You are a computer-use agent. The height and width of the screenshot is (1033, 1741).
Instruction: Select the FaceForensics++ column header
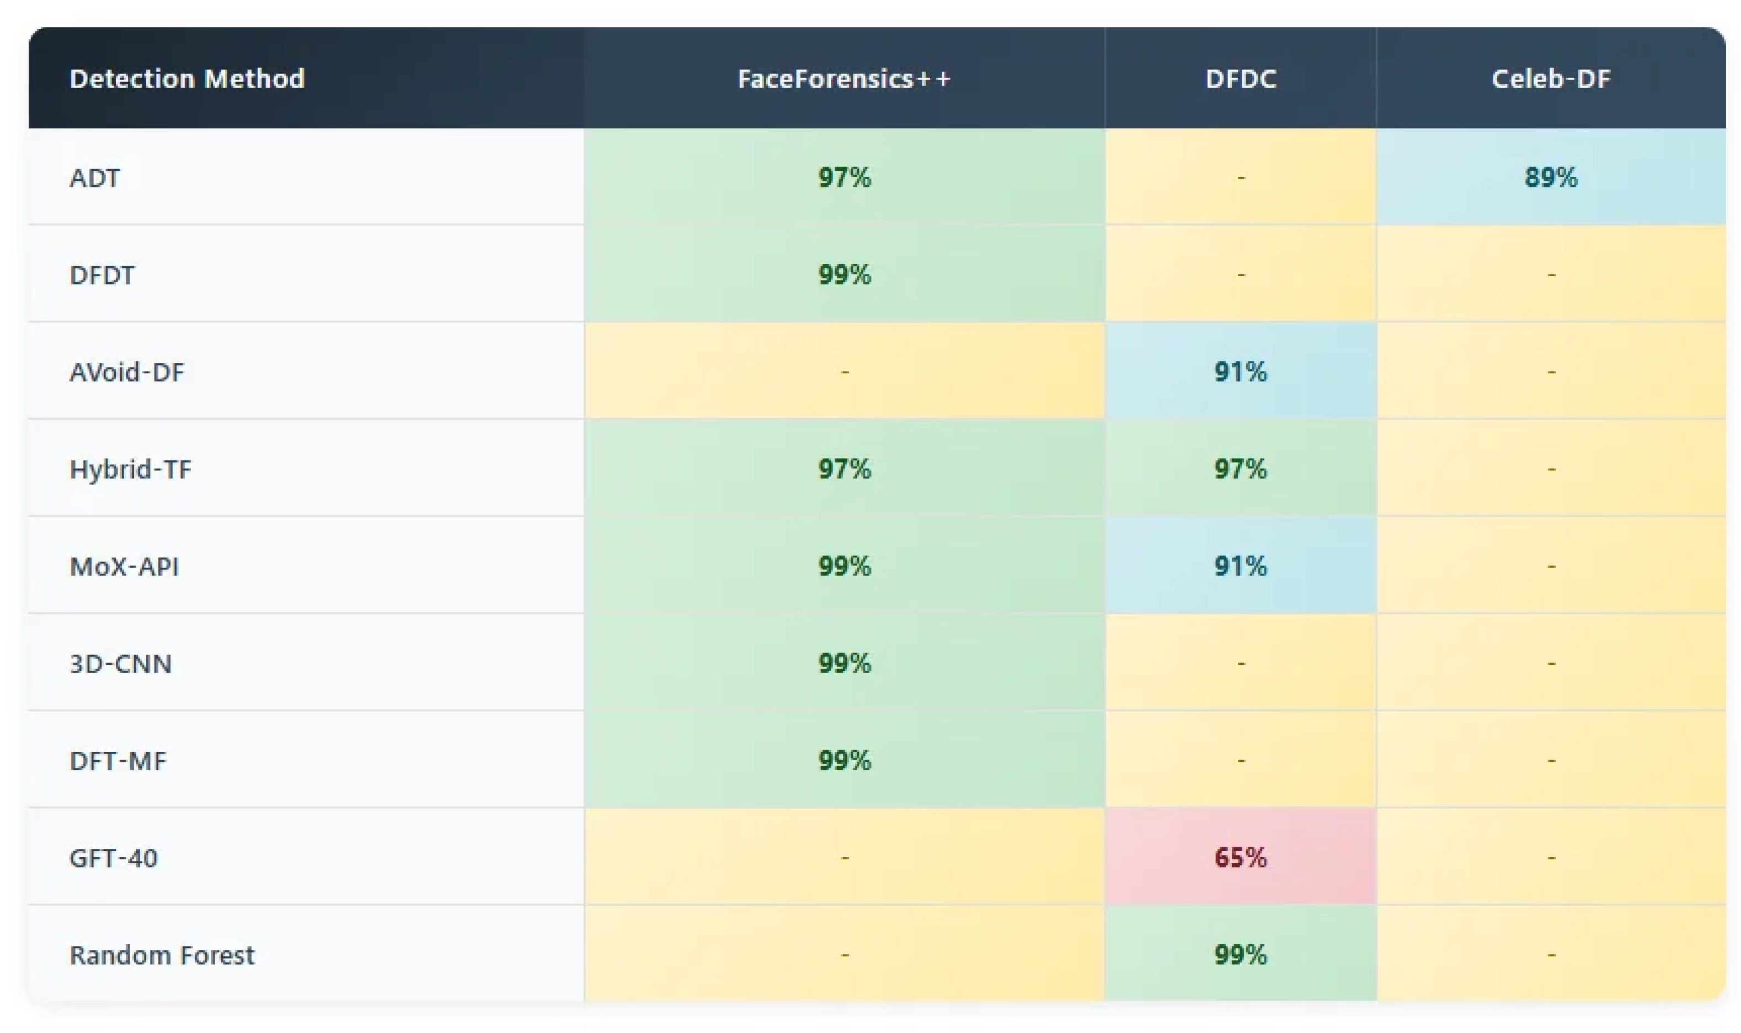pos(843,79)
